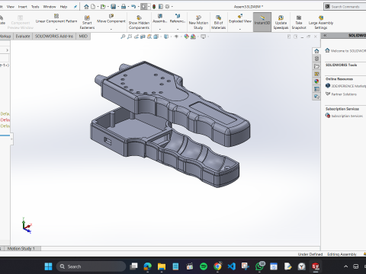This screenshot has height=274, width=366.
Task: Pin the menu bar with the pushpin icon
Action: 75,7
